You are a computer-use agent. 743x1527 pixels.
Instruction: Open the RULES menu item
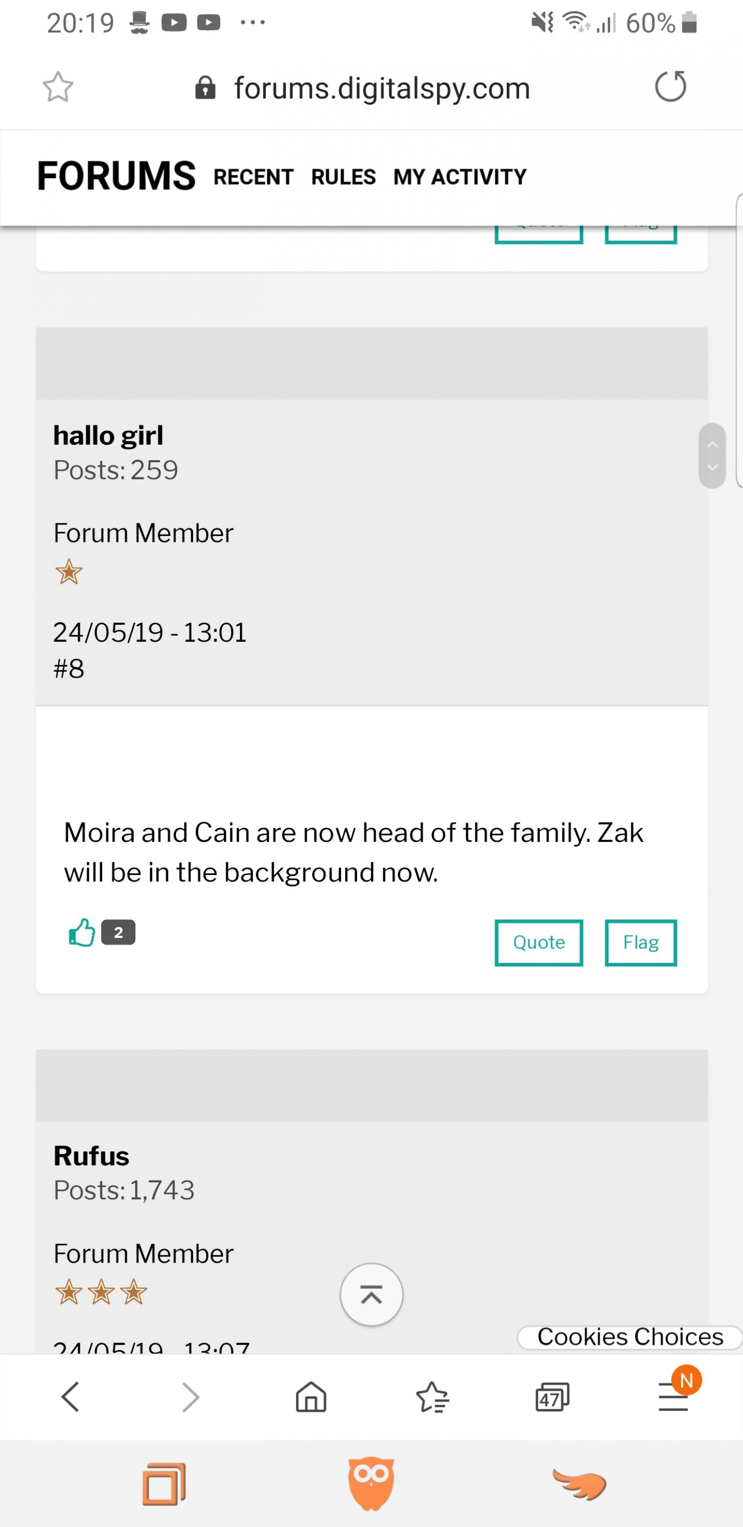coord(343,177)
